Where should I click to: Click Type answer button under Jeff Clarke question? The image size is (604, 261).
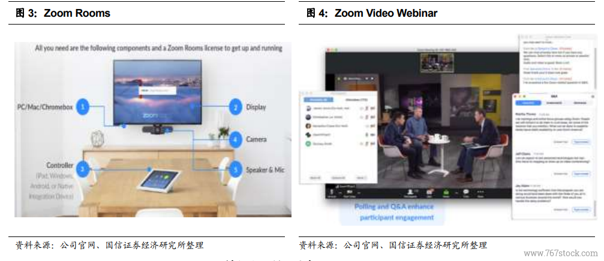pos(581,174)
